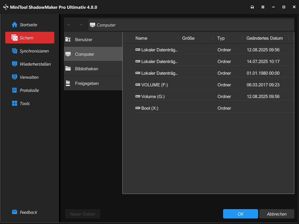
Task: Open the Tools grid icon
Action: coord(15,104)
